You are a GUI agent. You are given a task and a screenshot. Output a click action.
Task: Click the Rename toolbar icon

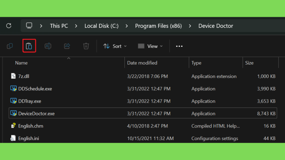click(x=48, y=46)
